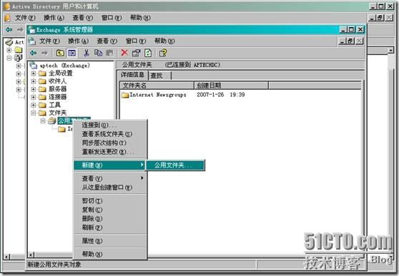Click Back arrow in Exchange toolbar

pyautogui.click(x=34, y=53)
